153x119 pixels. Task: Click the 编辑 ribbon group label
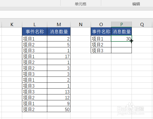[136, 4]
